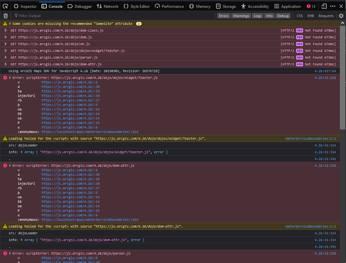Expand the parser.js GET request row
The width and height of the screenshot is (346, 263).
(6, 57)
